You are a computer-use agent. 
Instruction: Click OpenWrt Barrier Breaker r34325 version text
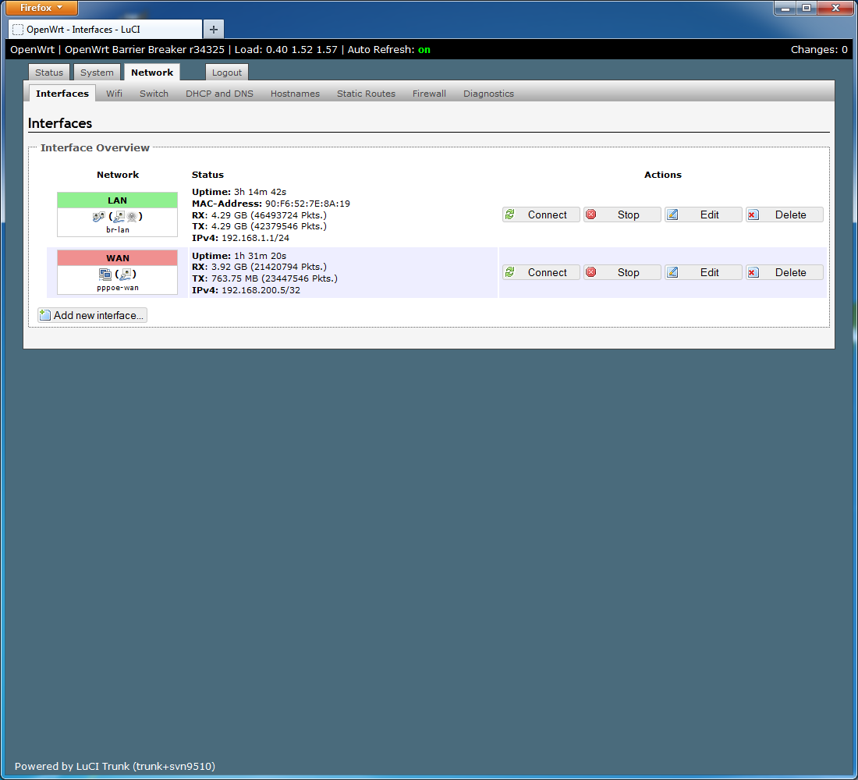click(144, 50)
